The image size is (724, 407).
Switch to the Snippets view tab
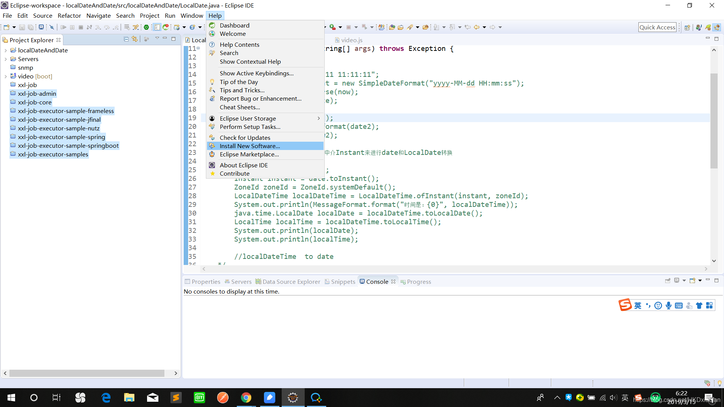point(340,282)
